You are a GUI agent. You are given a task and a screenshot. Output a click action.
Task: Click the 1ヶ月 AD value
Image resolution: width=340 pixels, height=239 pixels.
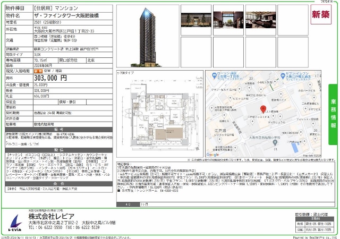(x=144, y=204)
